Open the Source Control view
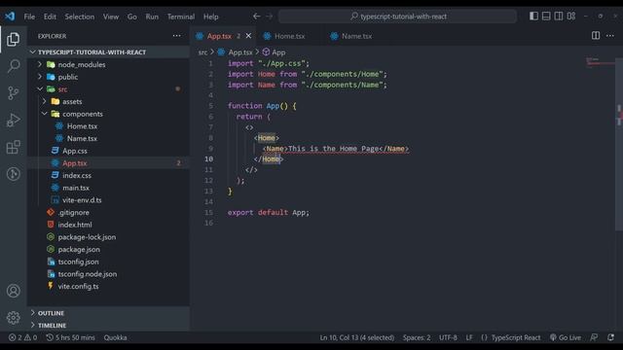623x350 pixels. tap(13, 93)
